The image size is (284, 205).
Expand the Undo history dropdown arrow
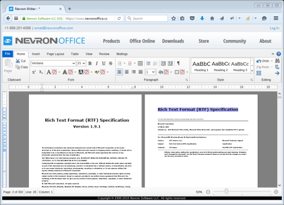[x=272, y=61]
